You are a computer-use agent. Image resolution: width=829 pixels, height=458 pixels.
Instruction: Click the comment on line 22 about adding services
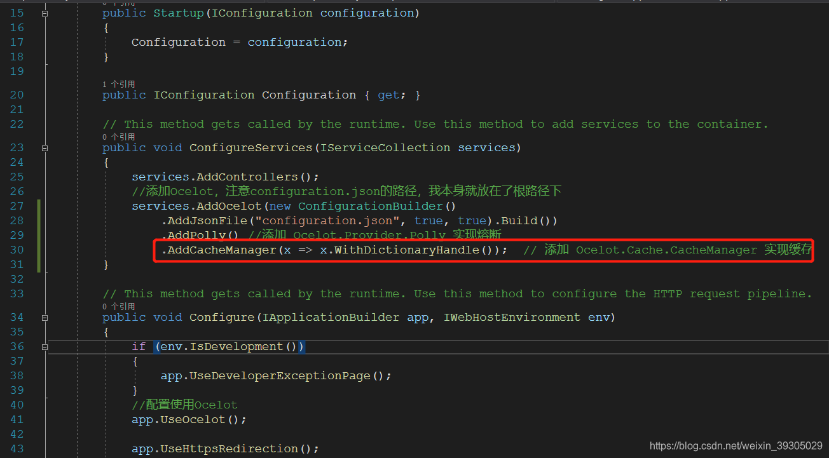tap(435, 124)
